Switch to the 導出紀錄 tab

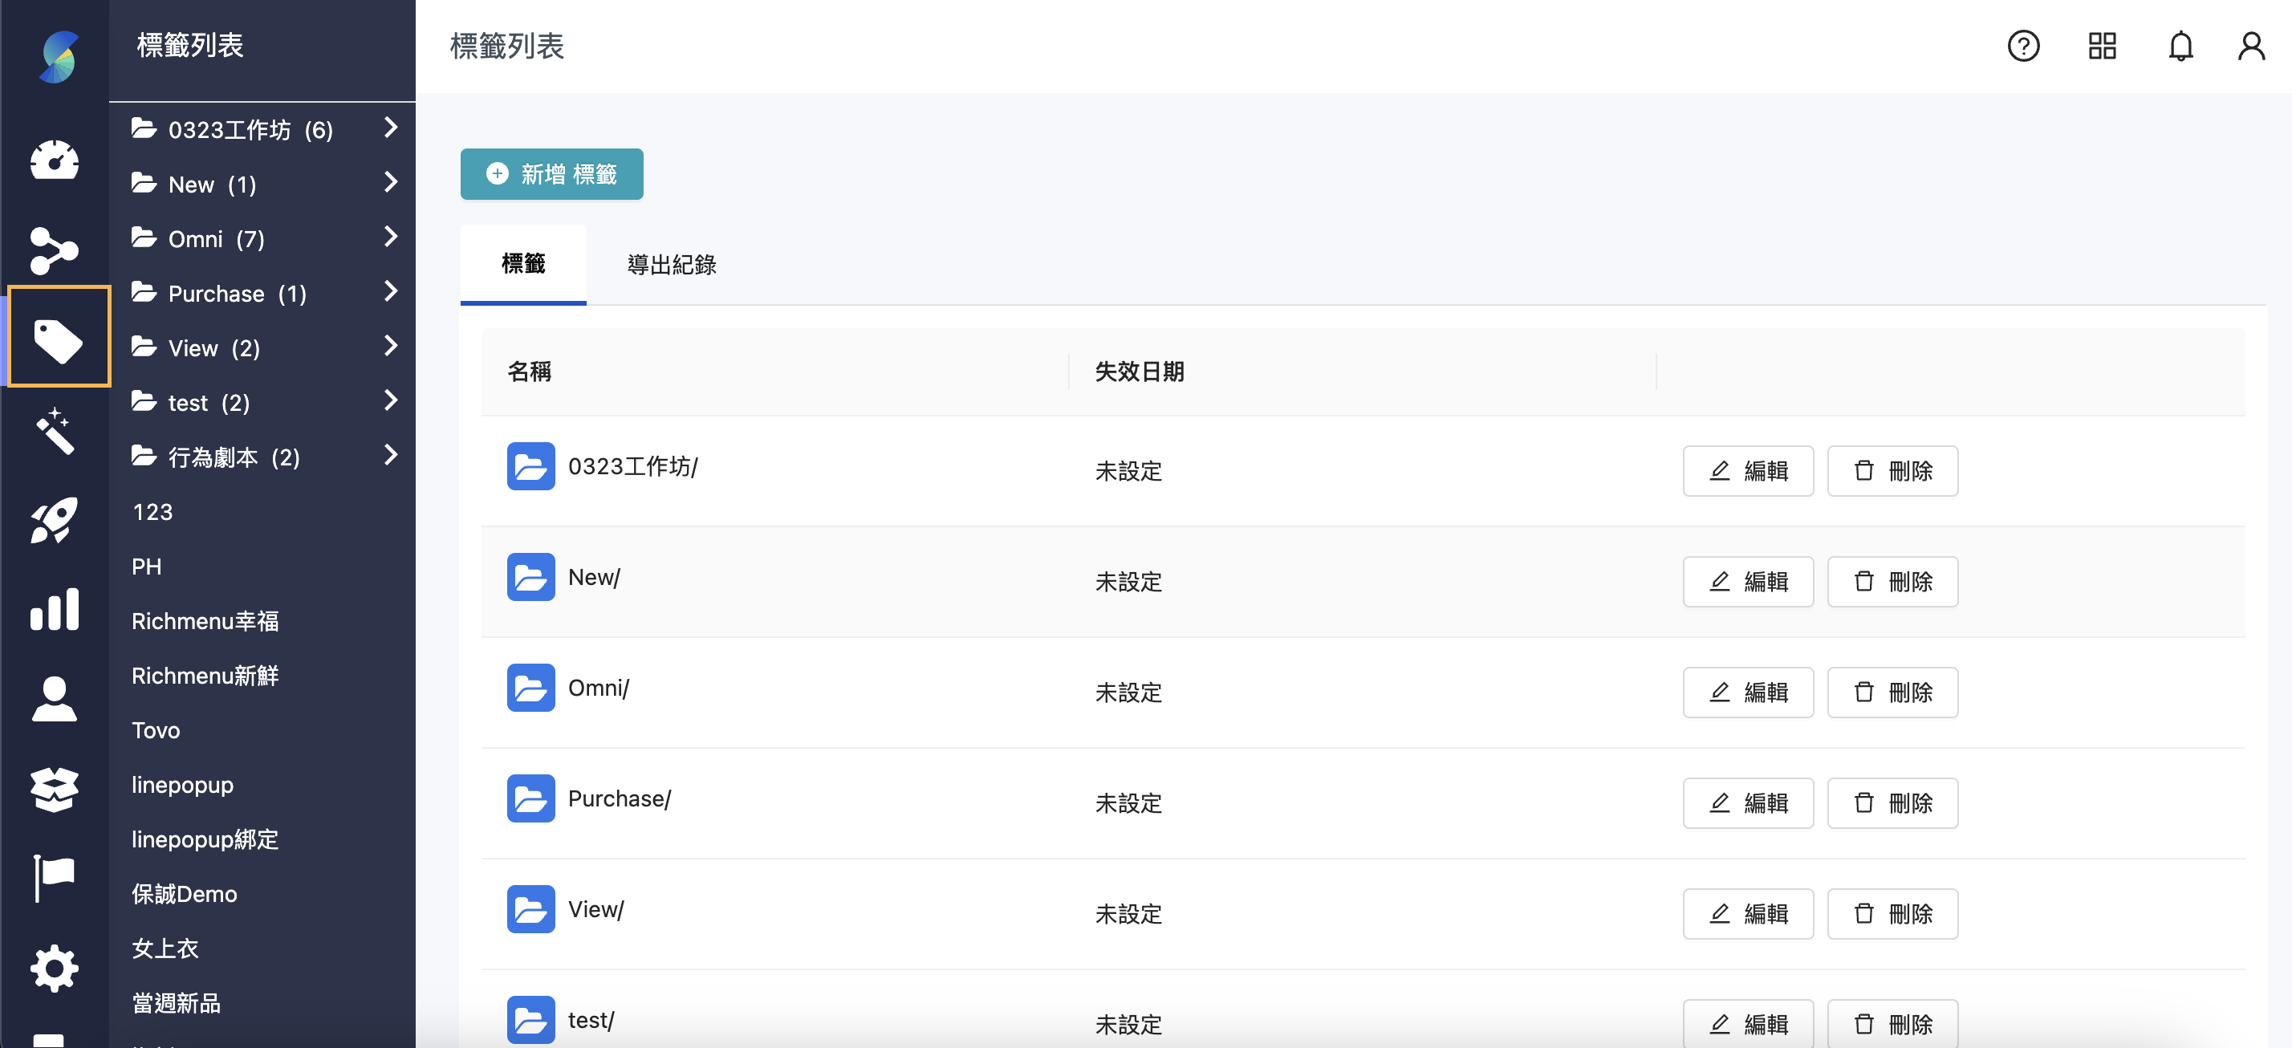pos(671,264)
